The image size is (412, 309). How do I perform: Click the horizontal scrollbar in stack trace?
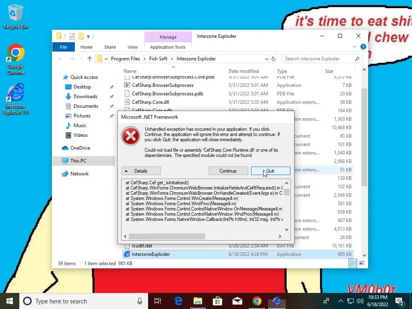tap(167, 237)
